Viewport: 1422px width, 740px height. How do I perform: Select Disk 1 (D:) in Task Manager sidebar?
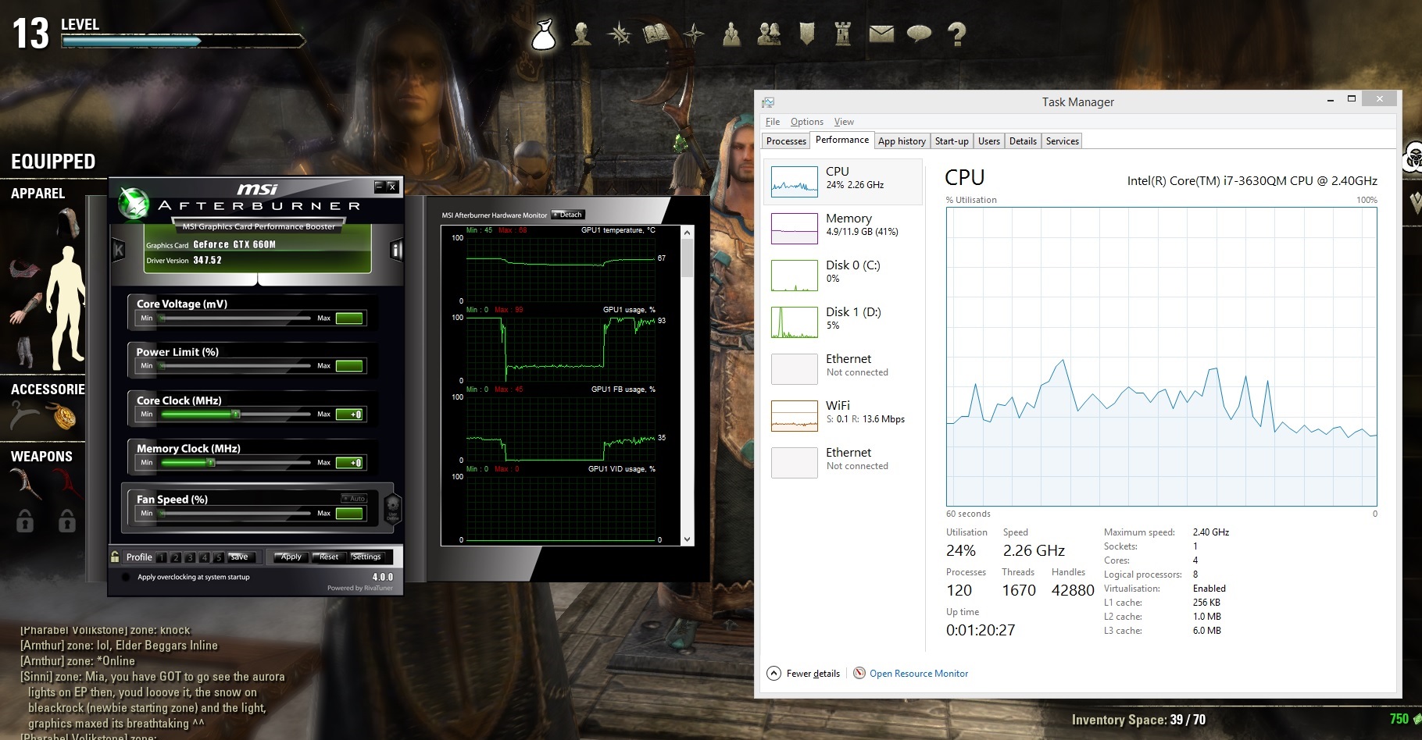[x=842, y=322]
